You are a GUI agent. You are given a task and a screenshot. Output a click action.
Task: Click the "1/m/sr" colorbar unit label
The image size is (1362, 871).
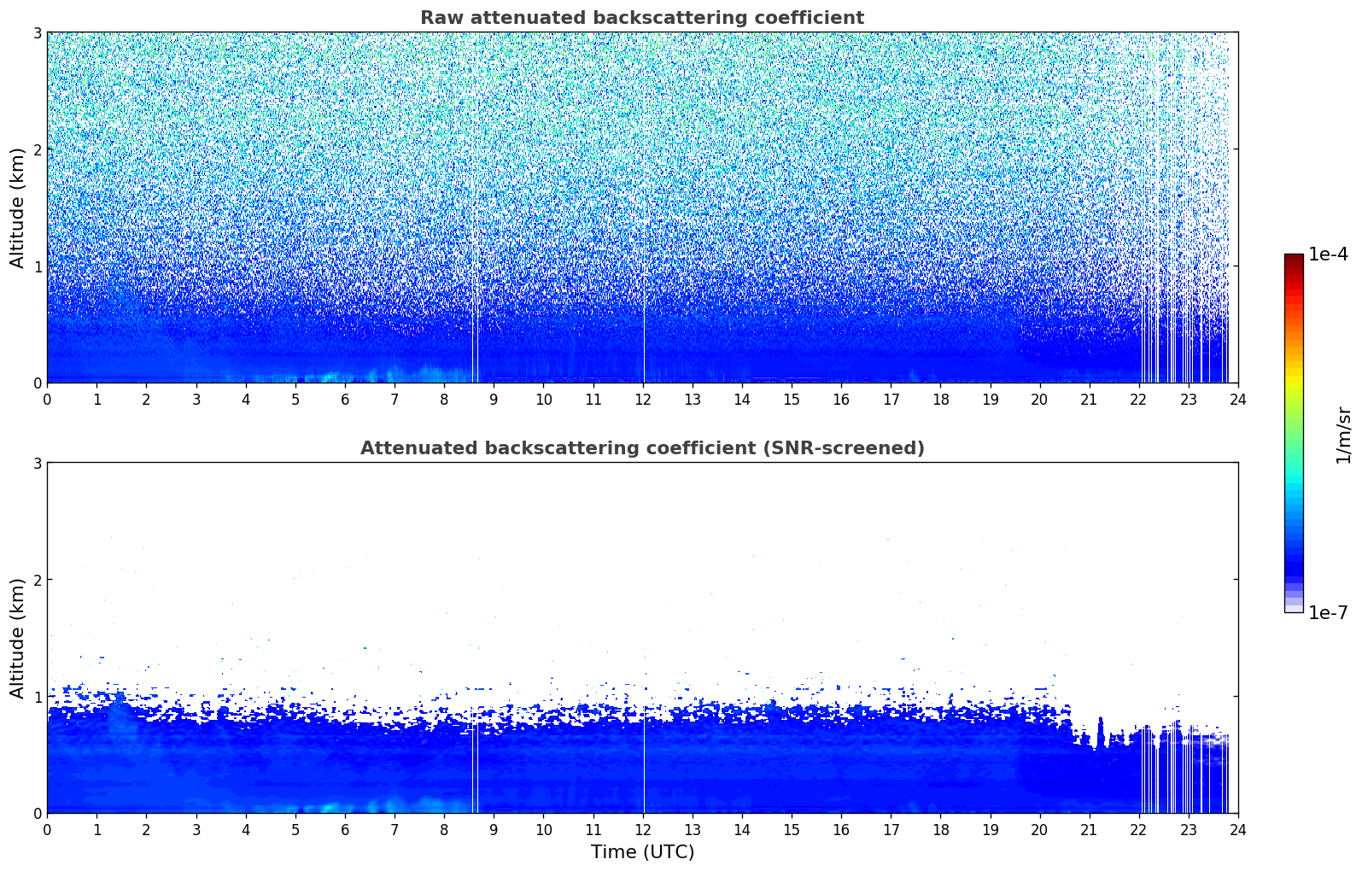coord(1342,435)
